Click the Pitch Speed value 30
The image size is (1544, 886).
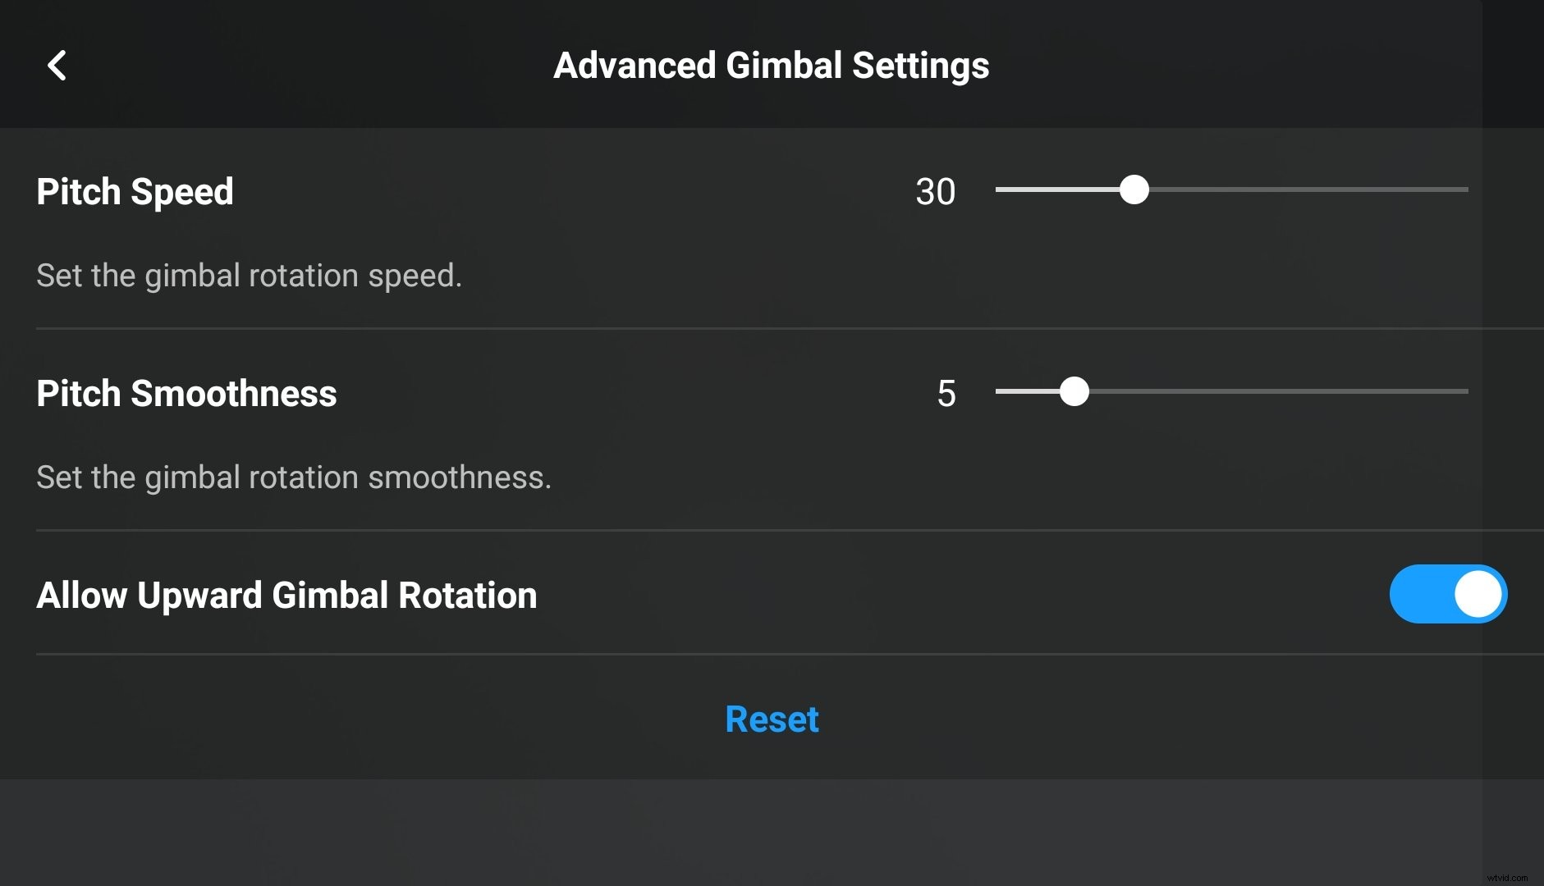click(936, 191)
